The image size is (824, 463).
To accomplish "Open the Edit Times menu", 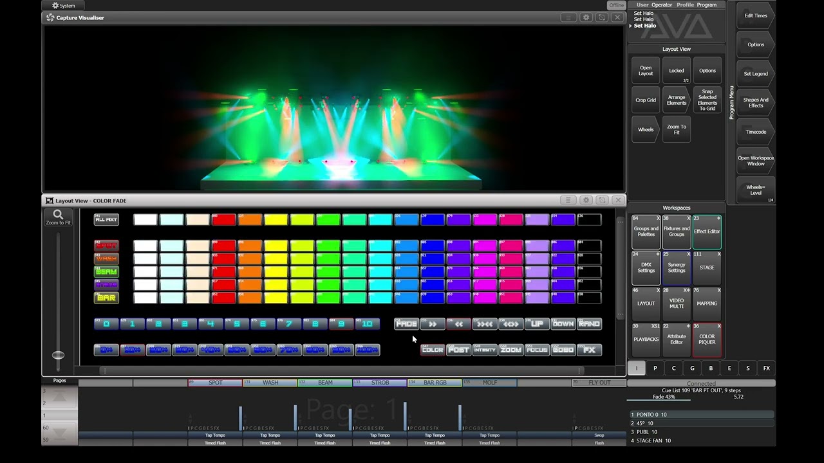I will (x=756, y=15).
